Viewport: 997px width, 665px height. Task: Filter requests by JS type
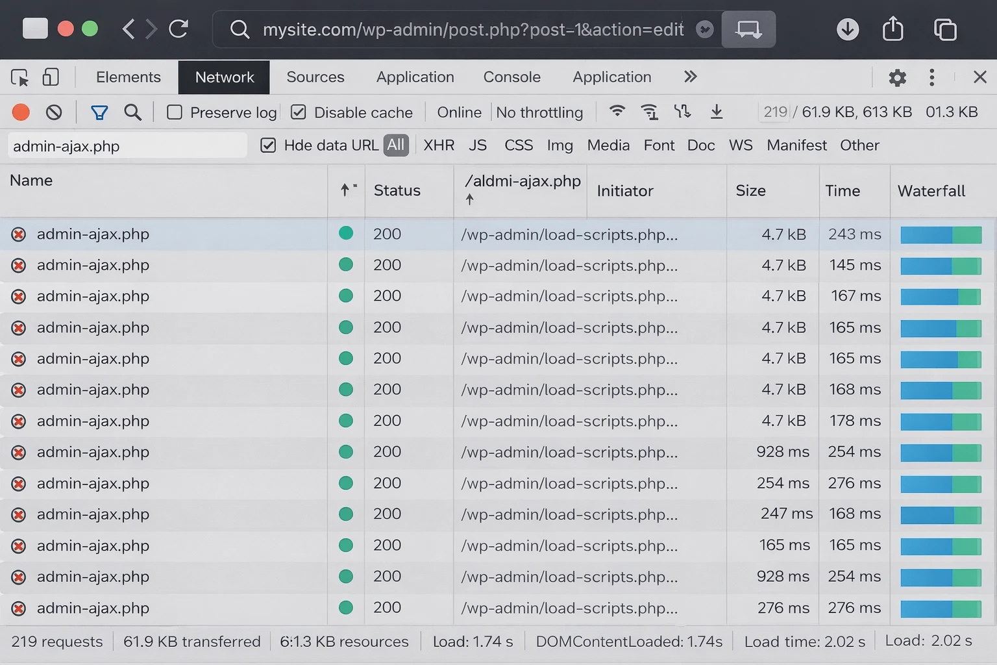tap(478, 145)
